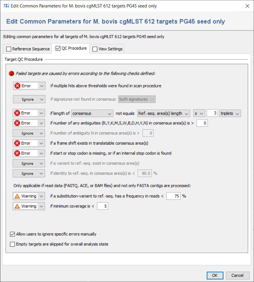
Task: Click the error icon on stop codon row
Action: point(17,153)
